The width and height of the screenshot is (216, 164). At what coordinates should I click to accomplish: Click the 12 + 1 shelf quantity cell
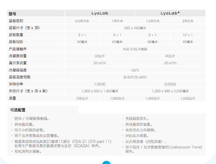tap(188, 35)
